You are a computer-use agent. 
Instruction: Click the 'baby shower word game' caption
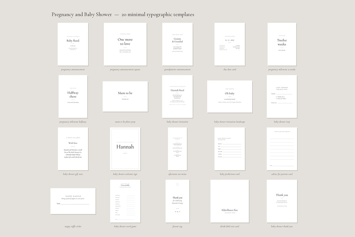coord(125,226)
